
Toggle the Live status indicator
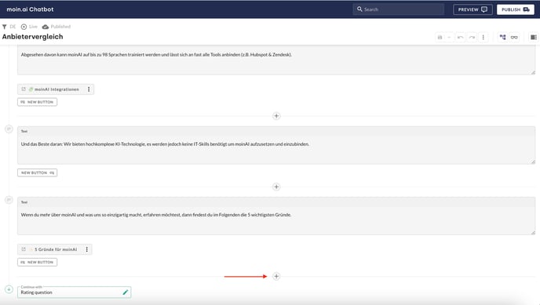pos(29,27)
